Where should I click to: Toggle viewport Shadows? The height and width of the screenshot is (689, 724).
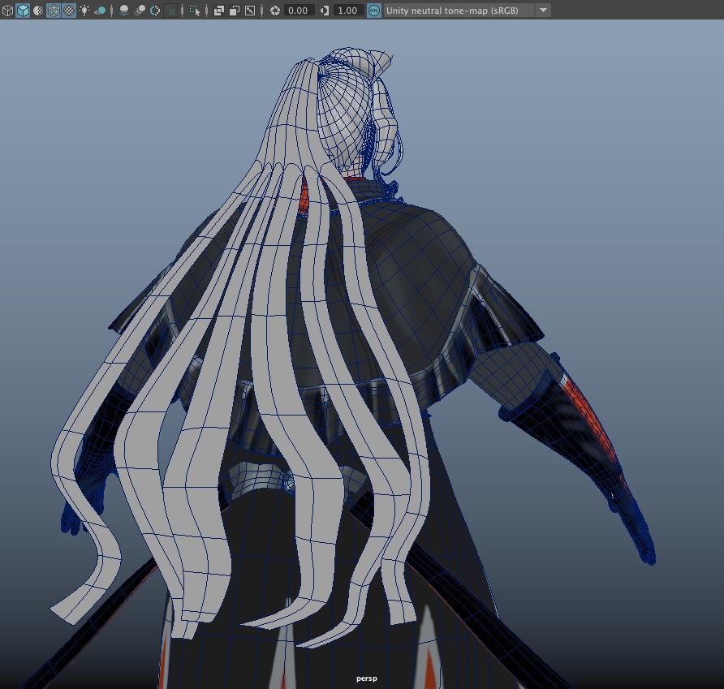(100, 11)
